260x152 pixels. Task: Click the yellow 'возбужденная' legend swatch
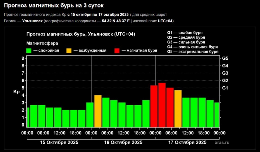coord(69,51)
